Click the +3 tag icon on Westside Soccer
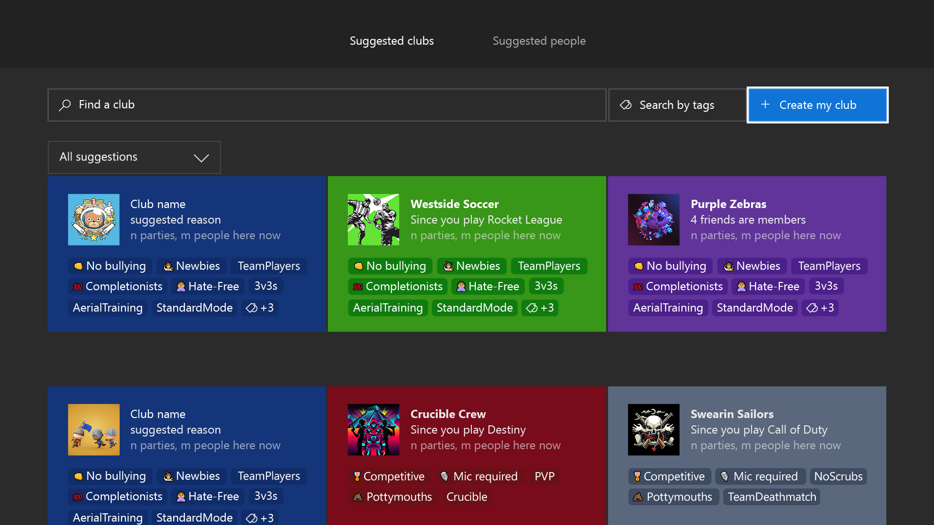The height and width of the screenshot is (525, 934). pyautogui.click(x=532, y=308)
